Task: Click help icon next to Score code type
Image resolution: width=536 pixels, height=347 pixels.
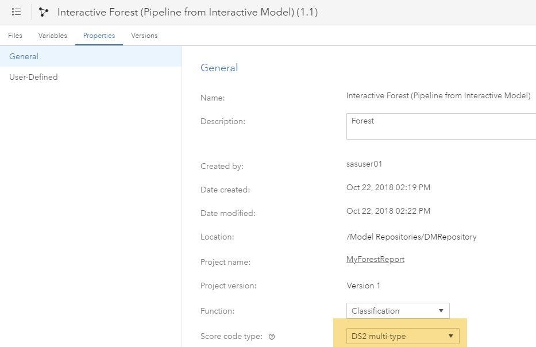Action: (x=271, y=337)
